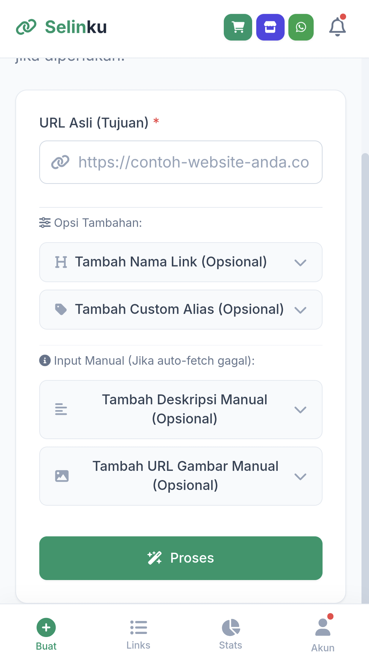Open the WhatsApp icon button
Viewport: 369px width, 665px height.
pyautogui.click(x=301, y=27)
